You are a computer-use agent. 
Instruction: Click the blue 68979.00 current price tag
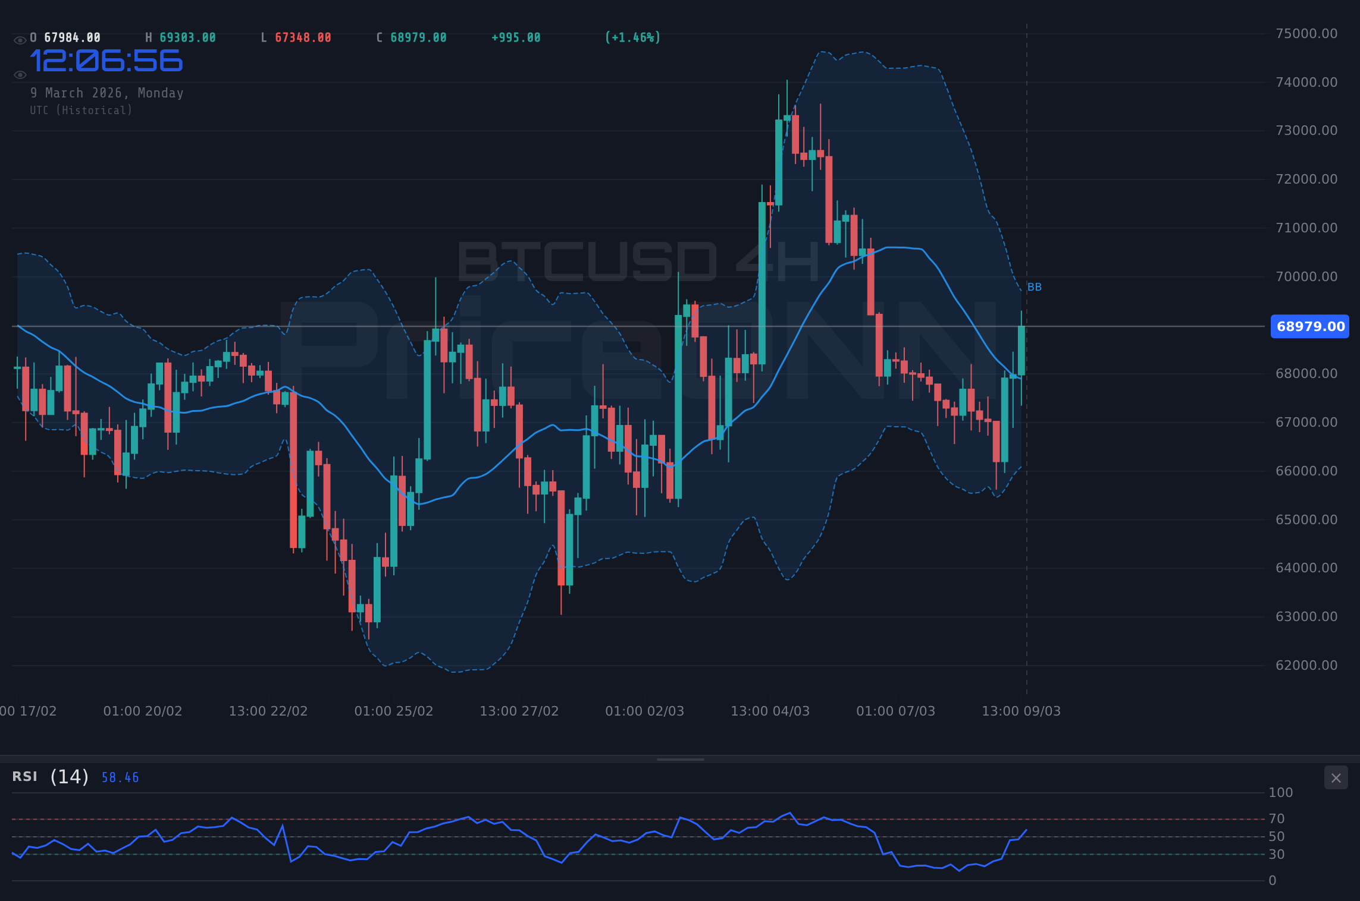point(1310,326)
